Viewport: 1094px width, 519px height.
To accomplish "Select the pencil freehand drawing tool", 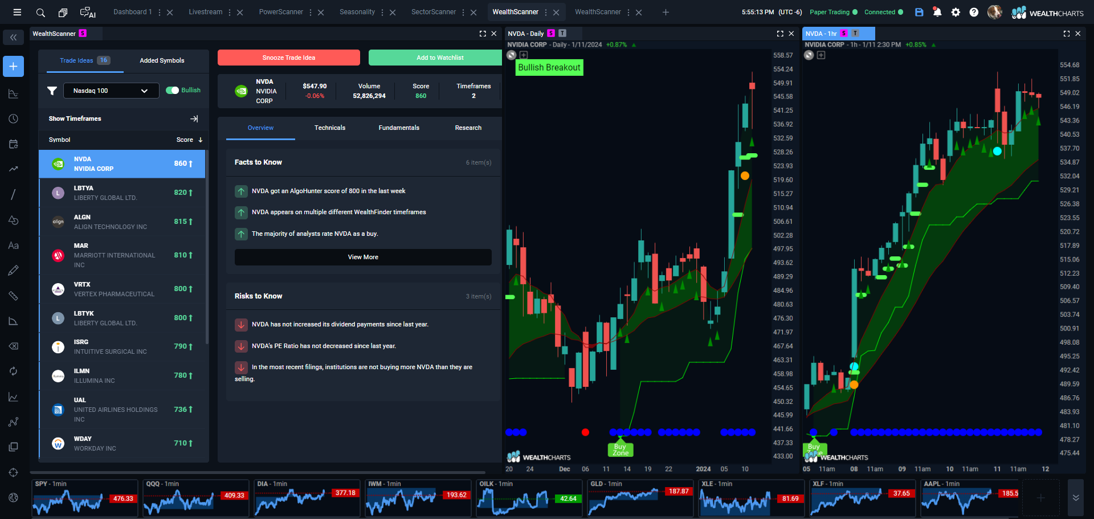I will coord(13,271).
